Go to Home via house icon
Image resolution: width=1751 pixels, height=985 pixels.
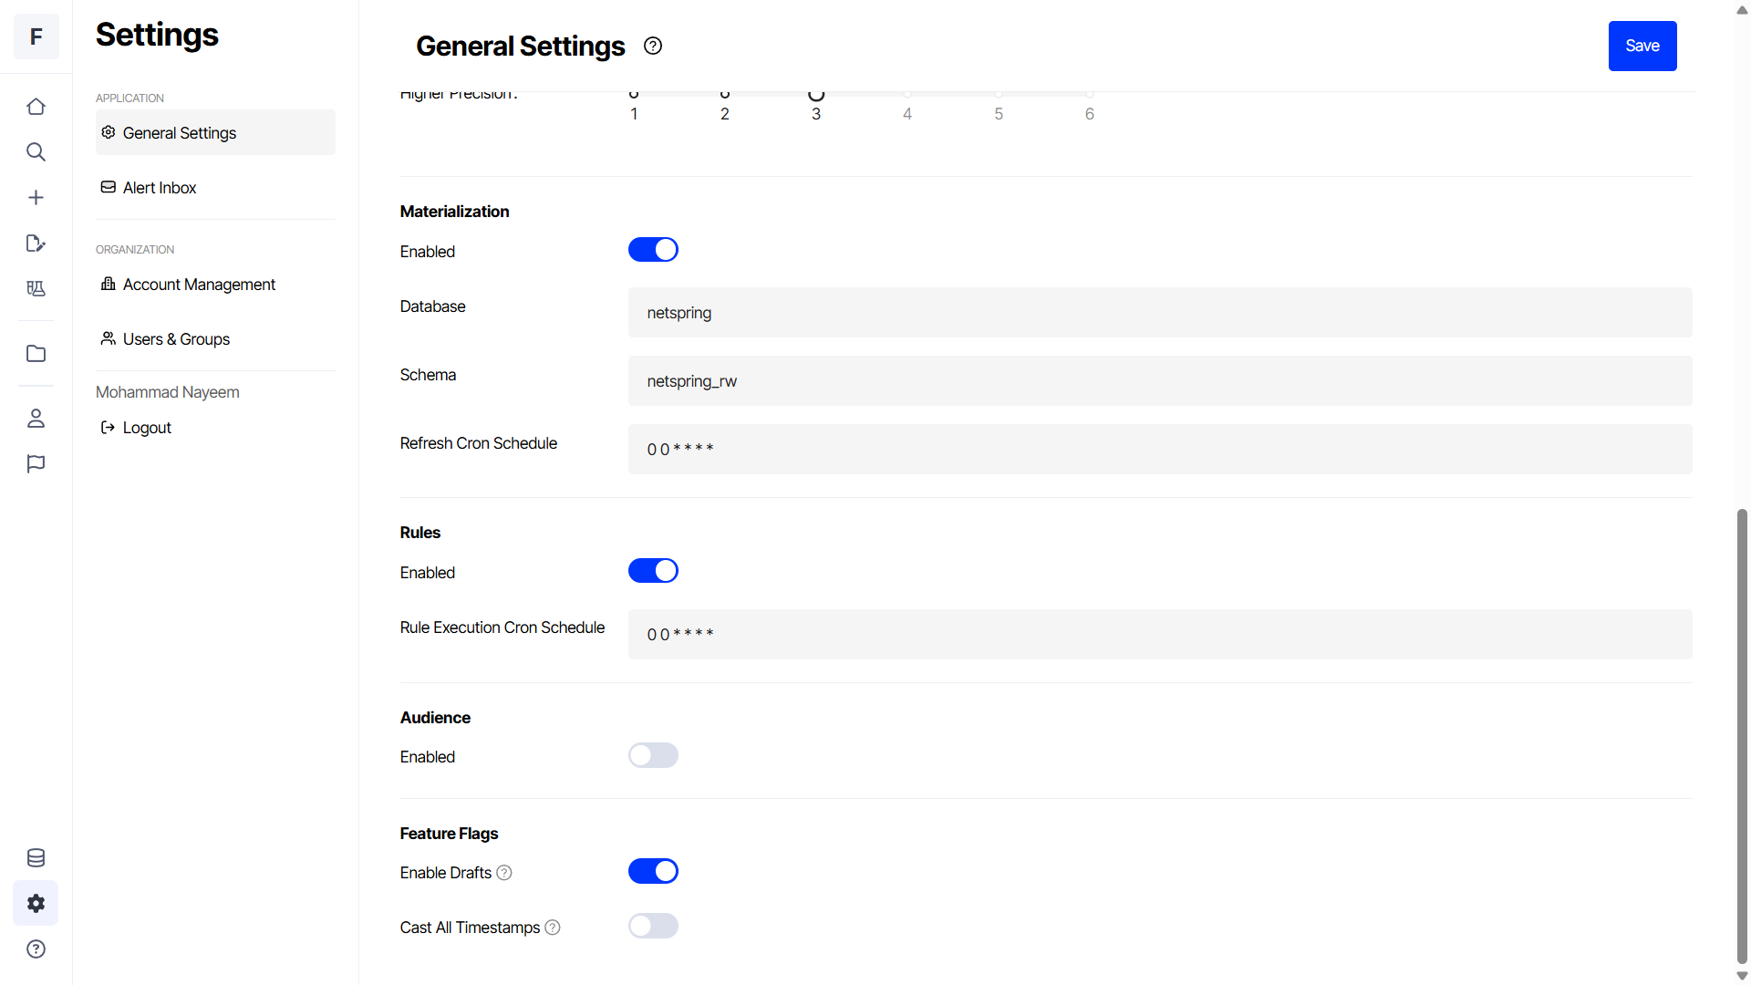[36, 107]
